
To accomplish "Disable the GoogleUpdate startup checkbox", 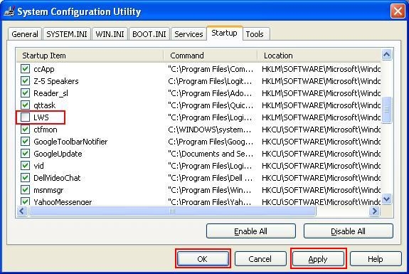I will point(25,154).
